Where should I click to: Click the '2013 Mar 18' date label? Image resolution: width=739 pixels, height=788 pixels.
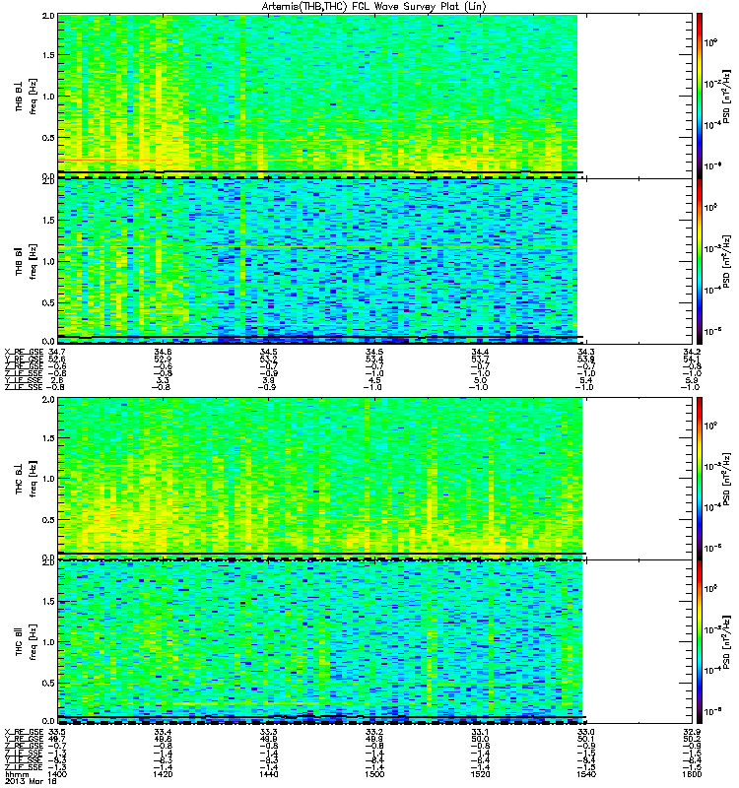[31, 781]
